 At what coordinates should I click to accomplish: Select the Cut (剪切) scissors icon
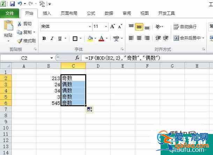coord(20,24)
